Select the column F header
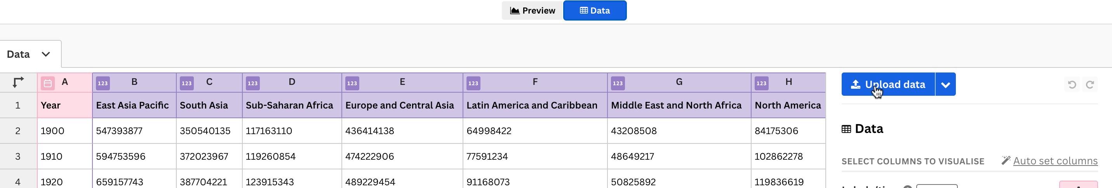 tap(535, 82)
